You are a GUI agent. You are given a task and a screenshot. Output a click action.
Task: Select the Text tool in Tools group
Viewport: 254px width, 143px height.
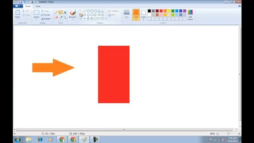coord(65,12)
